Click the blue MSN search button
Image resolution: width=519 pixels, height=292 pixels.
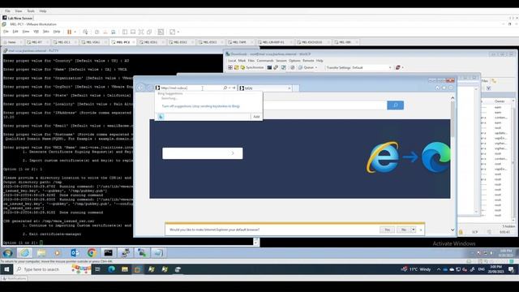point(395,105)
